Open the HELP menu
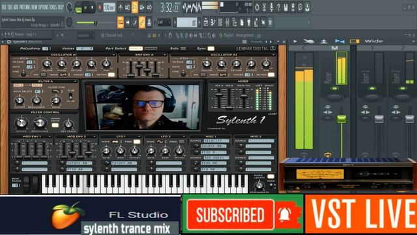 61,7
